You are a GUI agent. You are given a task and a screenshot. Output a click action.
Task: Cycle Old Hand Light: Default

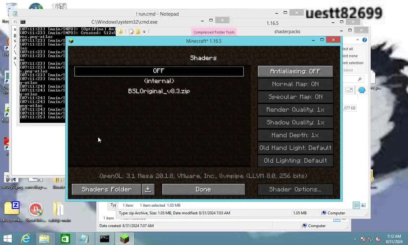coord(295,148)
